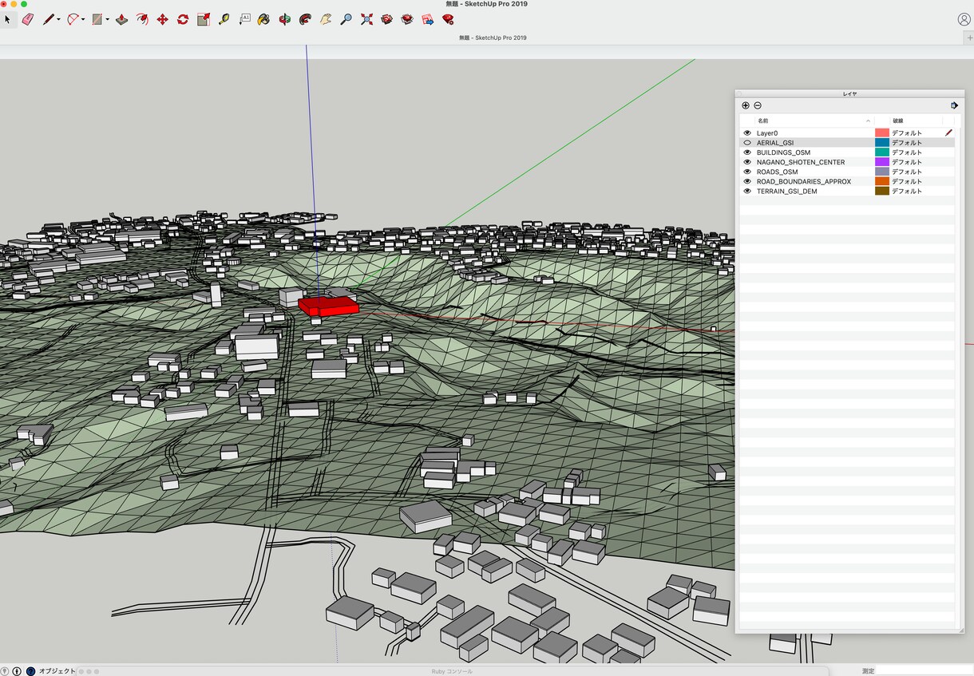Activate the Pan hand tool
The image size is (974, 676).
pyautogui.click(x=326, y=19)
